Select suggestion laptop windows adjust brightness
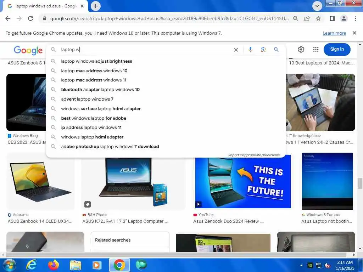The height and width of the screenshot is (272, 363). (x=166, y=61)
